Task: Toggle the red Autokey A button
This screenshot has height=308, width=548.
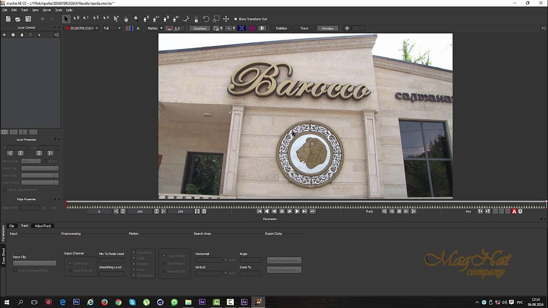Action: coord(514,211)
